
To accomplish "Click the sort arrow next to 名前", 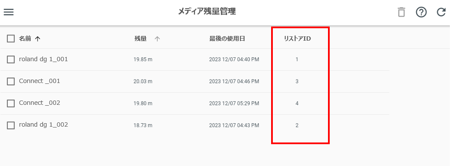I will coord(38,39).
